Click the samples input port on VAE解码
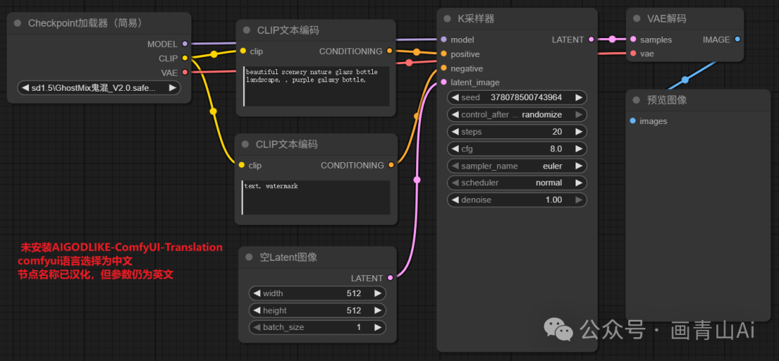Viewport: 779px width, 361px height. (x=633, y=39)
